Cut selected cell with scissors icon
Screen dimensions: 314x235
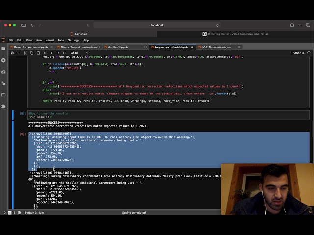26,53
